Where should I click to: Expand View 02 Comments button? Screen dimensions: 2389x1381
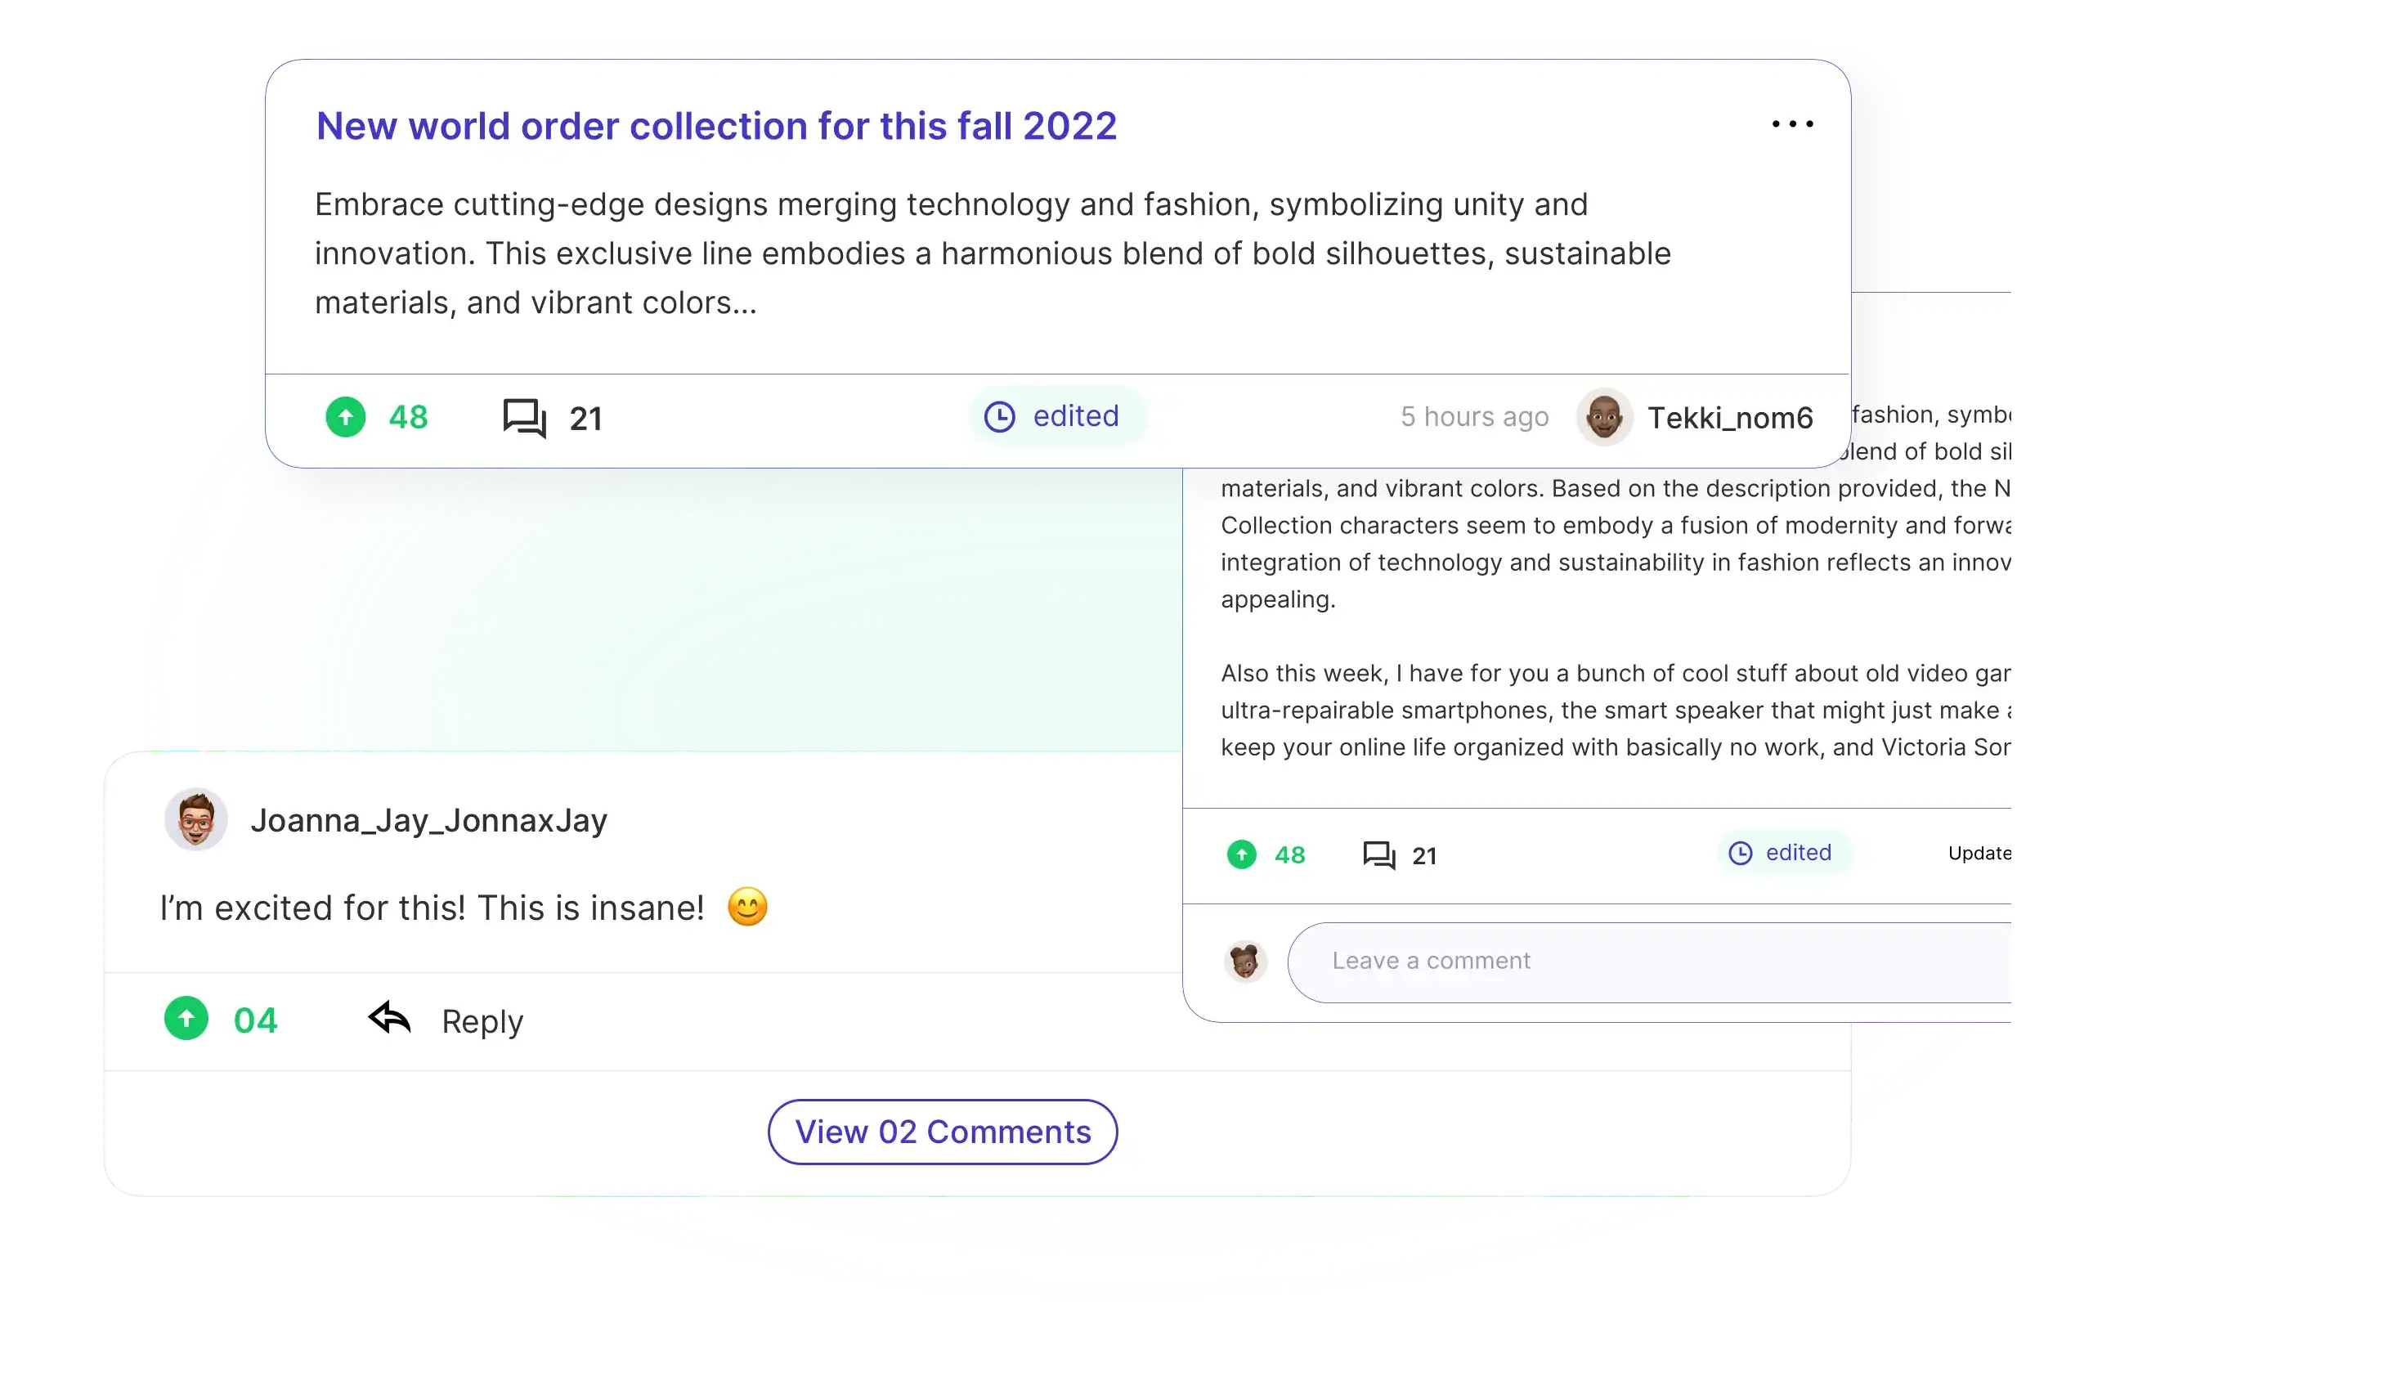click(x=942, y=1131)
